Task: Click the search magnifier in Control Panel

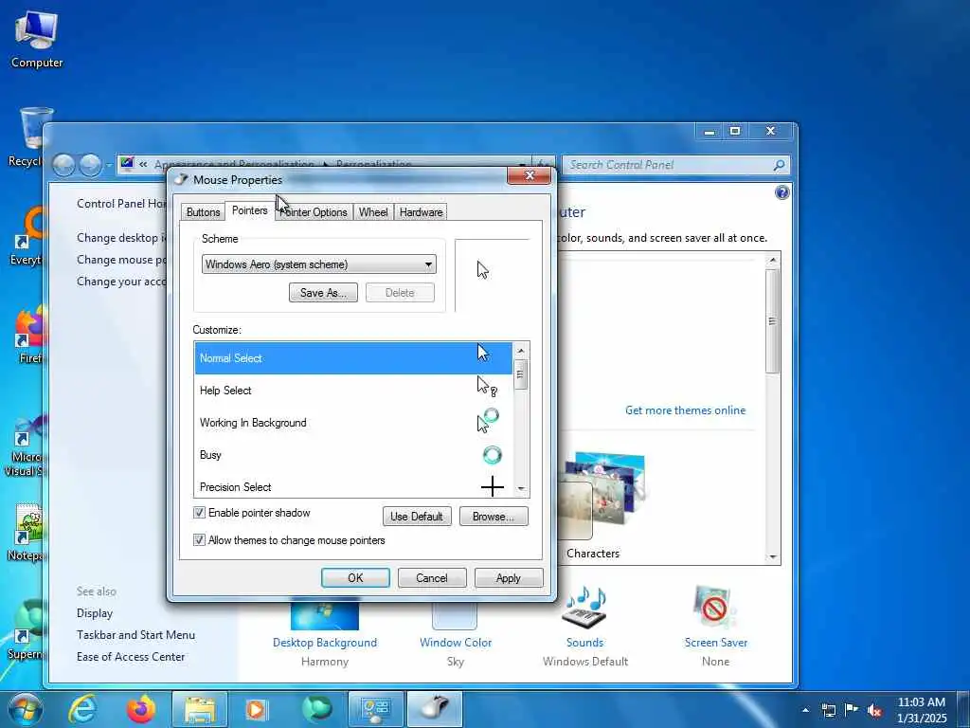Action: [x=779, y=165]
